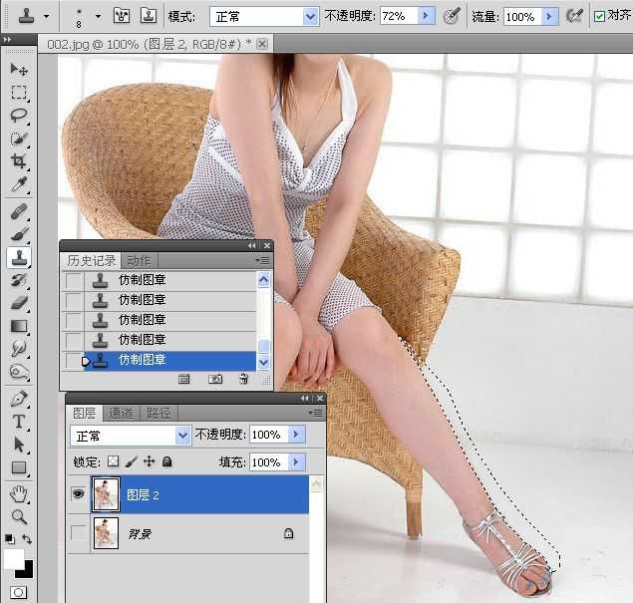This screenshot has width=633, height=603.
Task: Set history brush source on second 仿制图章 state
Action: pos(74,300)
